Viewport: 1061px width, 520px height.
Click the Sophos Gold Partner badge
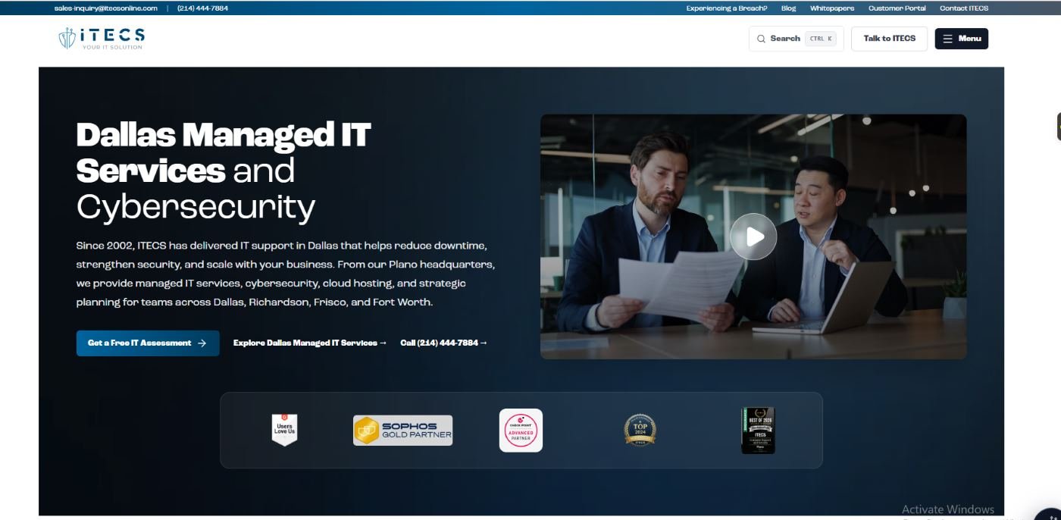point(402,430)
